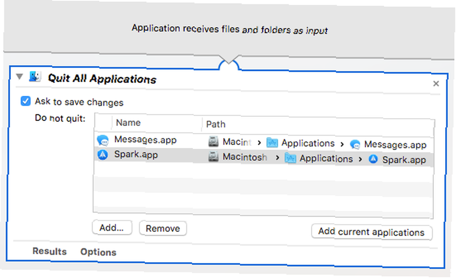This screenshot has width=456, height=278.
Task: Click Spark.app text at end of path
Action: (404, 160)
